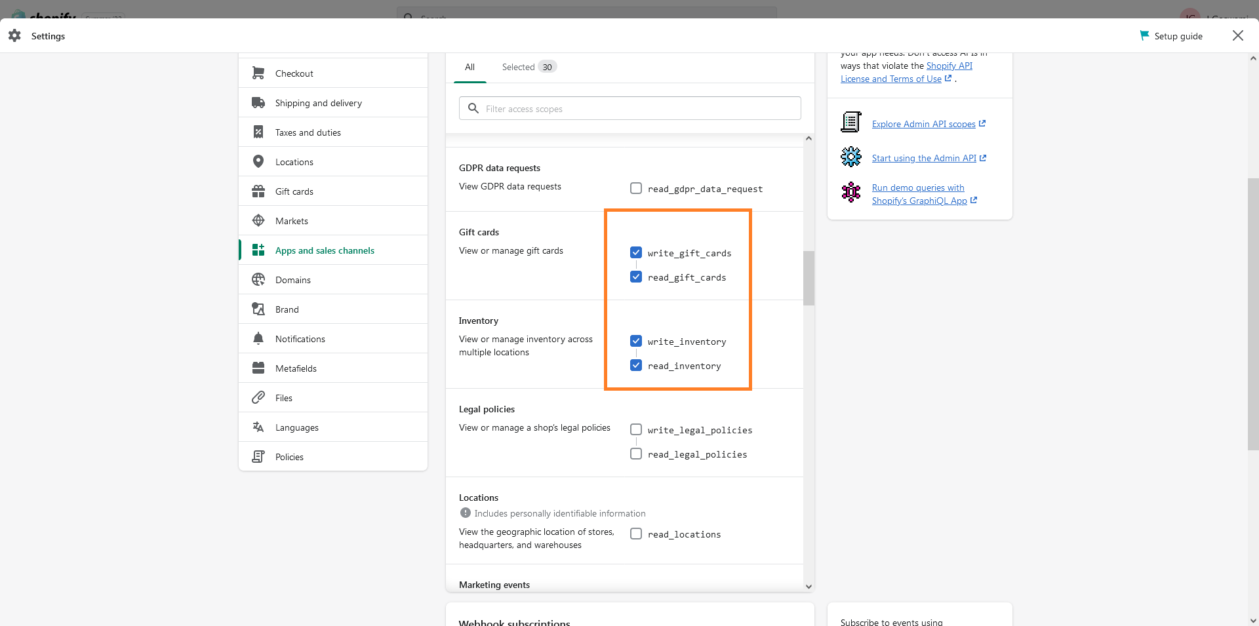Viewport: 1259px width, 626px height.
Task: Open Shopify API License and Terms link
Action: point(906,72)
